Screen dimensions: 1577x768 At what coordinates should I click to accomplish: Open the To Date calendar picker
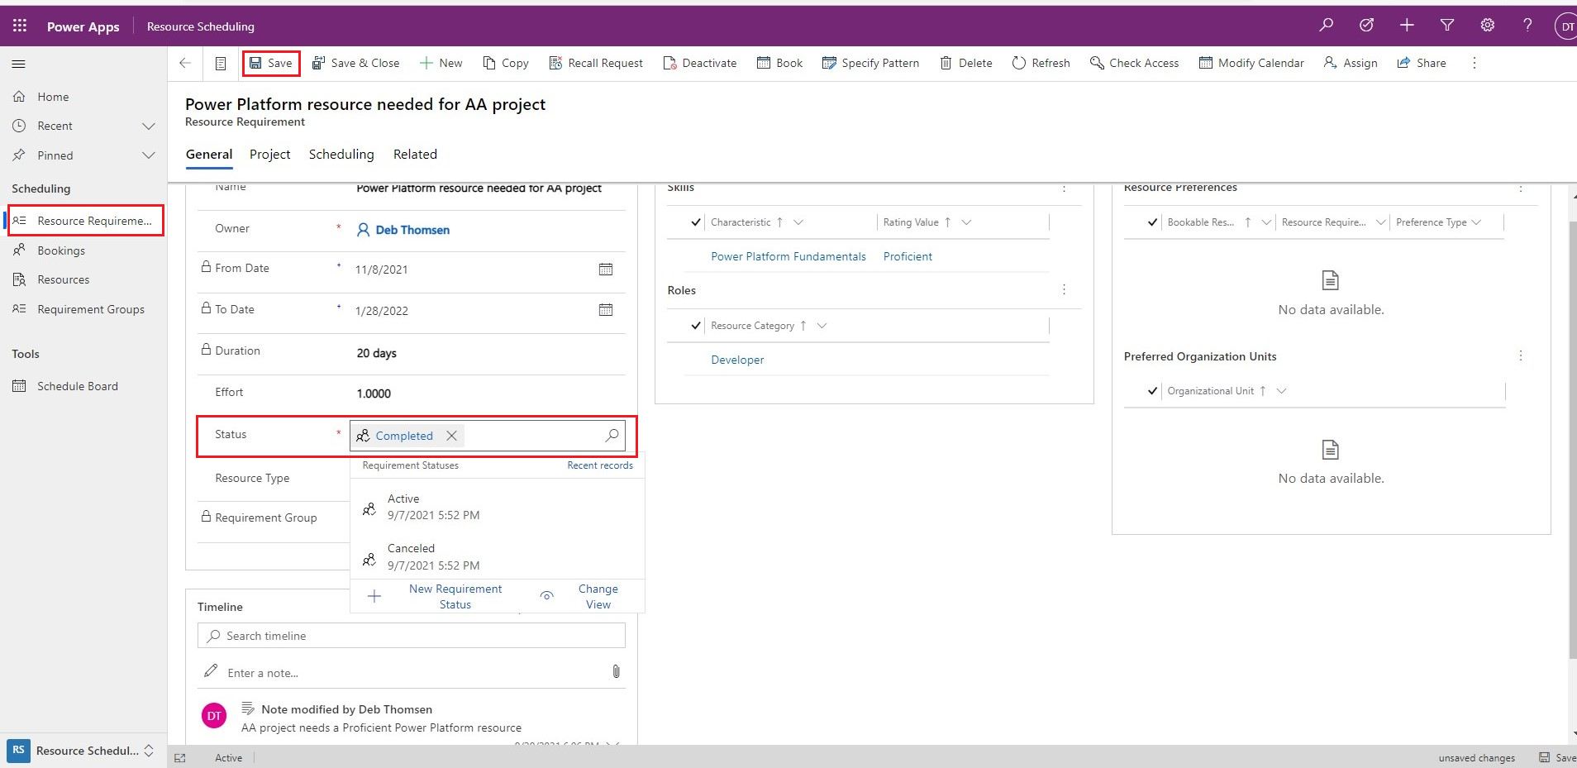[x=606, y=310]
